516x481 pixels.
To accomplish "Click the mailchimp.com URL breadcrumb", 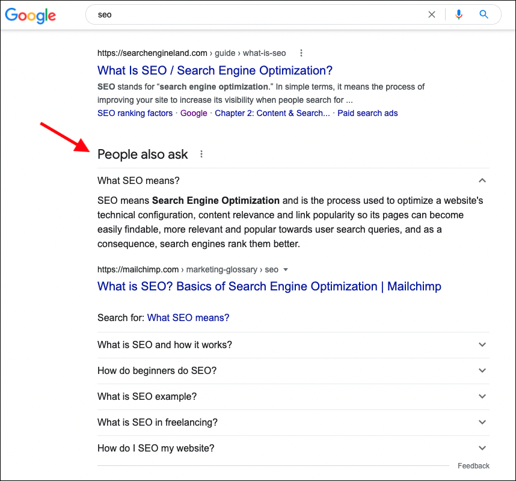I will click(188, 269).
